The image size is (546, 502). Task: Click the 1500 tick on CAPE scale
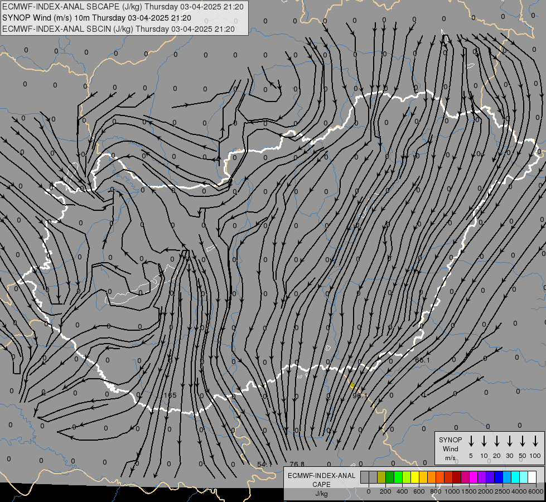point(469,491)
